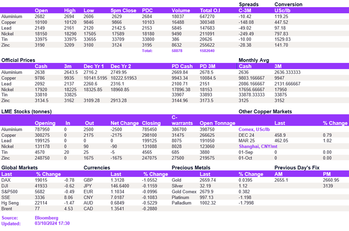Select the C-warrants column header

182,120
